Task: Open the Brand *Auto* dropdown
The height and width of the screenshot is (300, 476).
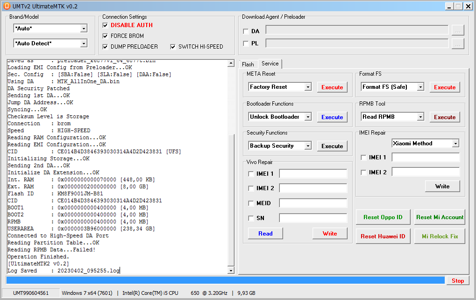Action: 84,29
